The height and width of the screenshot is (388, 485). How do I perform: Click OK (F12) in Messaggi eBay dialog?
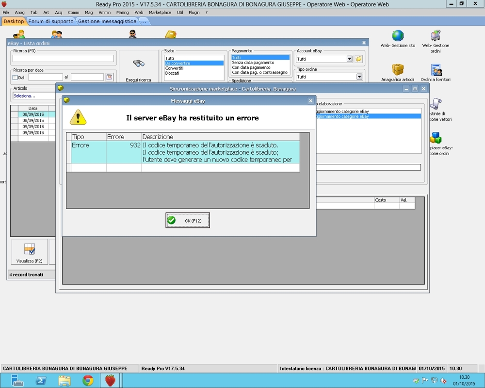point(187,220)
